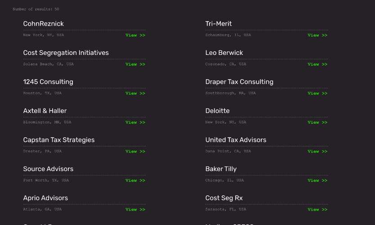Open the View link for CohnReznick

tap(135, 35)
